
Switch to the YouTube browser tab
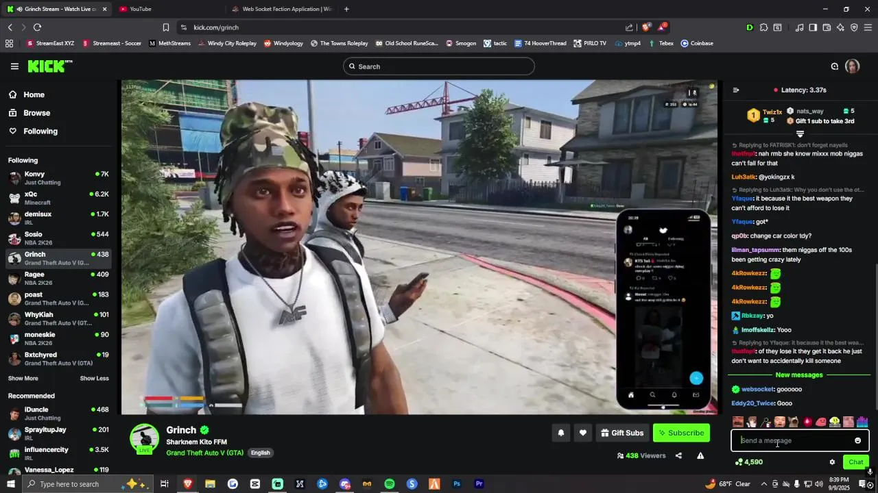point(168,9)
